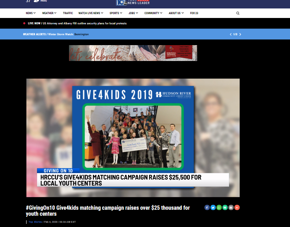Share article by email icon
Viewport: 290px width, 227px height.
coord(231,208)
